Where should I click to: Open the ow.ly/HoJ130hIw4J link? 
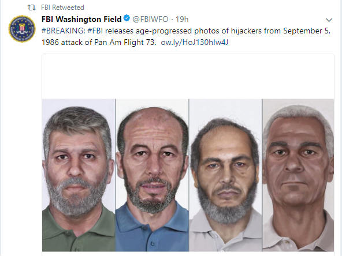tap(194, 42)
